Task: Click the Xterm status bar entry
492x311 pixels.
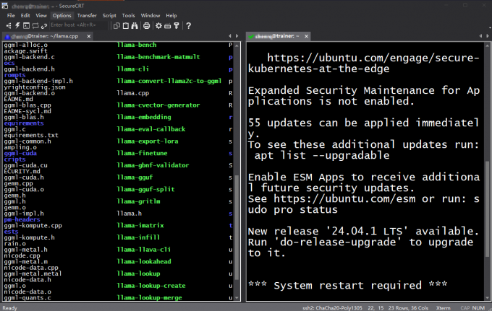Action: (x=443, y=308)
